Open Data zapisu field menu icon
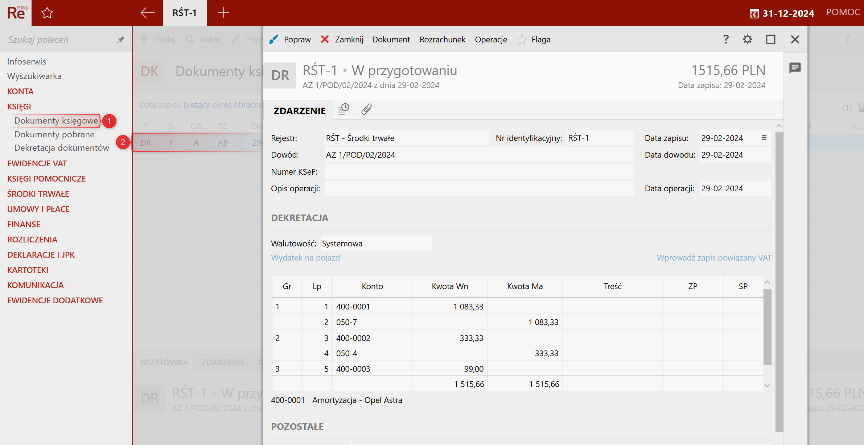 point(764,138)
